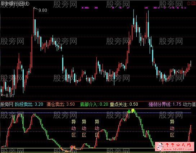
Task: Click the rightmost 异动区 annotation
Action: point(172,128)
